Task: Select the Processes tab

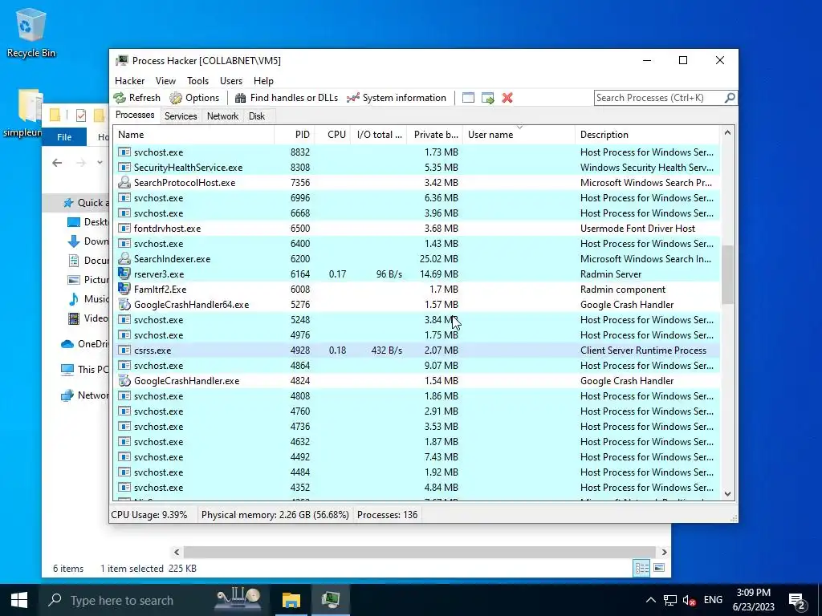Action: point(135,115)
